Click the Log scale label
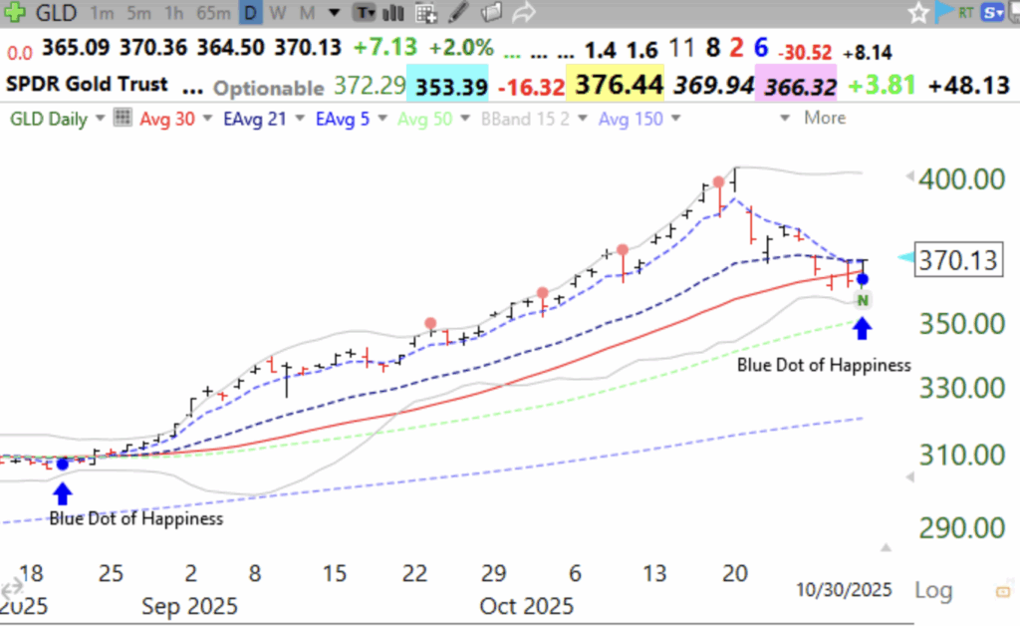The image size is (1020, 626). [932, 590]
